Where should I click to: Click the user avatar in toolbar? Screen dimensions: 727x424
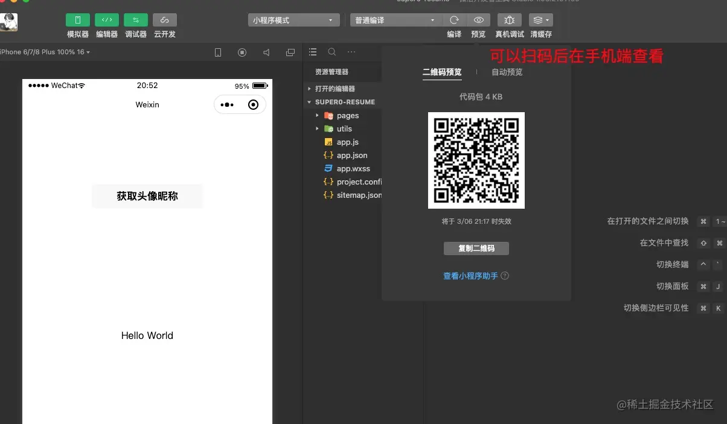point(8,22)
